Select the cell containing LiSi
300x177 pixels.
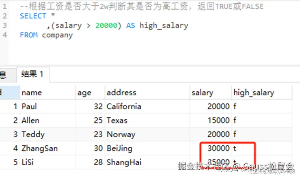click(x=48, y=162)
